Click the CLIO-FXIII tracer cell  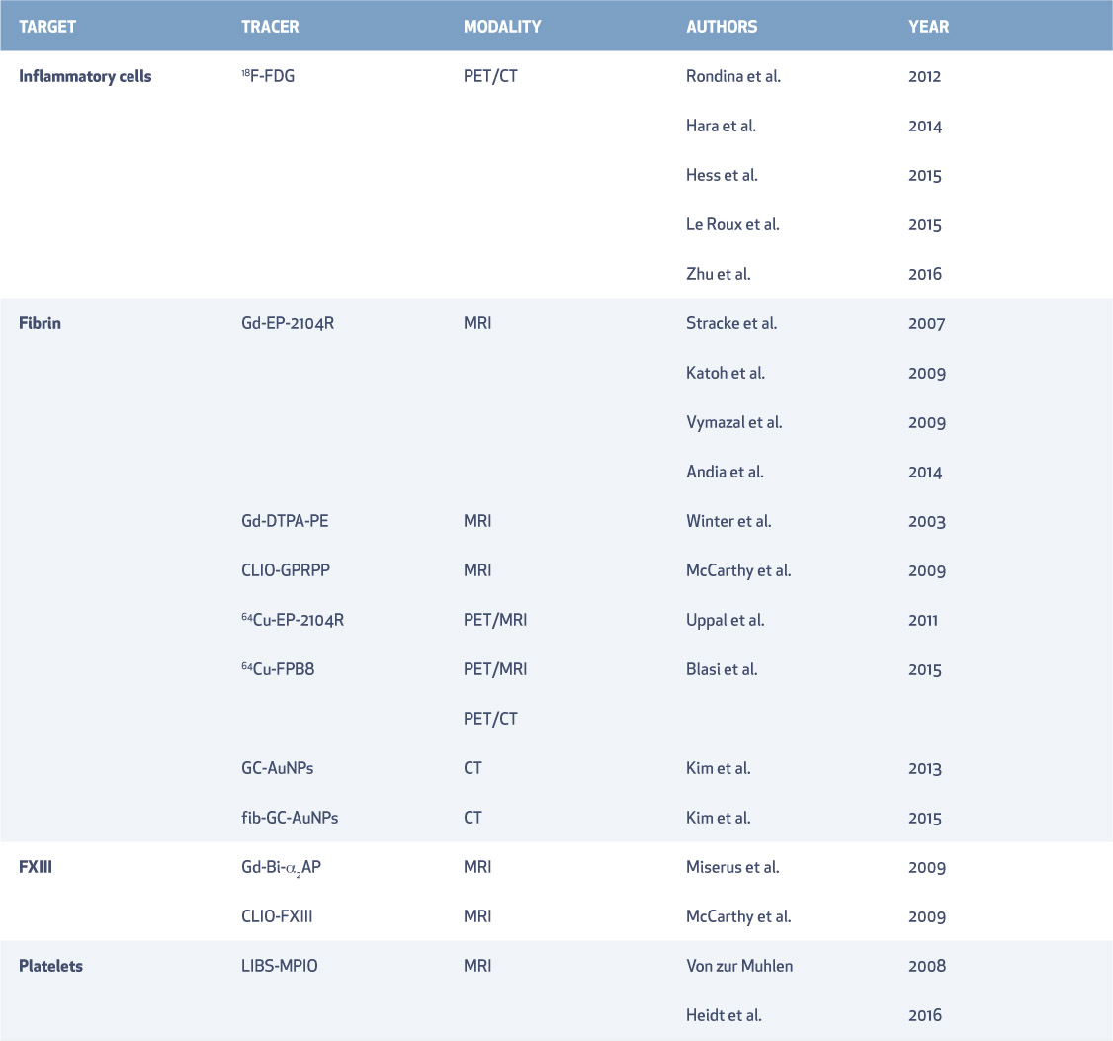click(x=277, y=916)
